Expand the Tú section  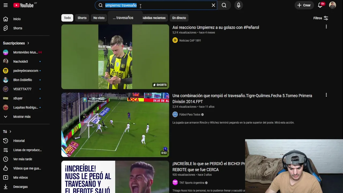click(x=7, y=132)
